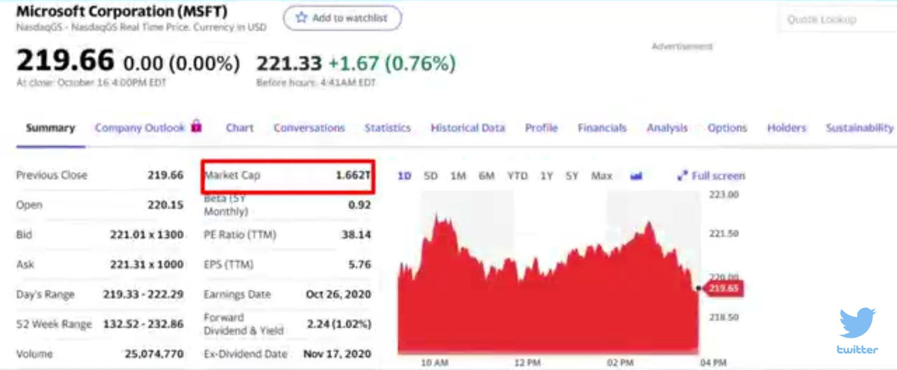Open the chart type indicator icon
Screen dimensions: 897x370
click(x=636, y=176)
